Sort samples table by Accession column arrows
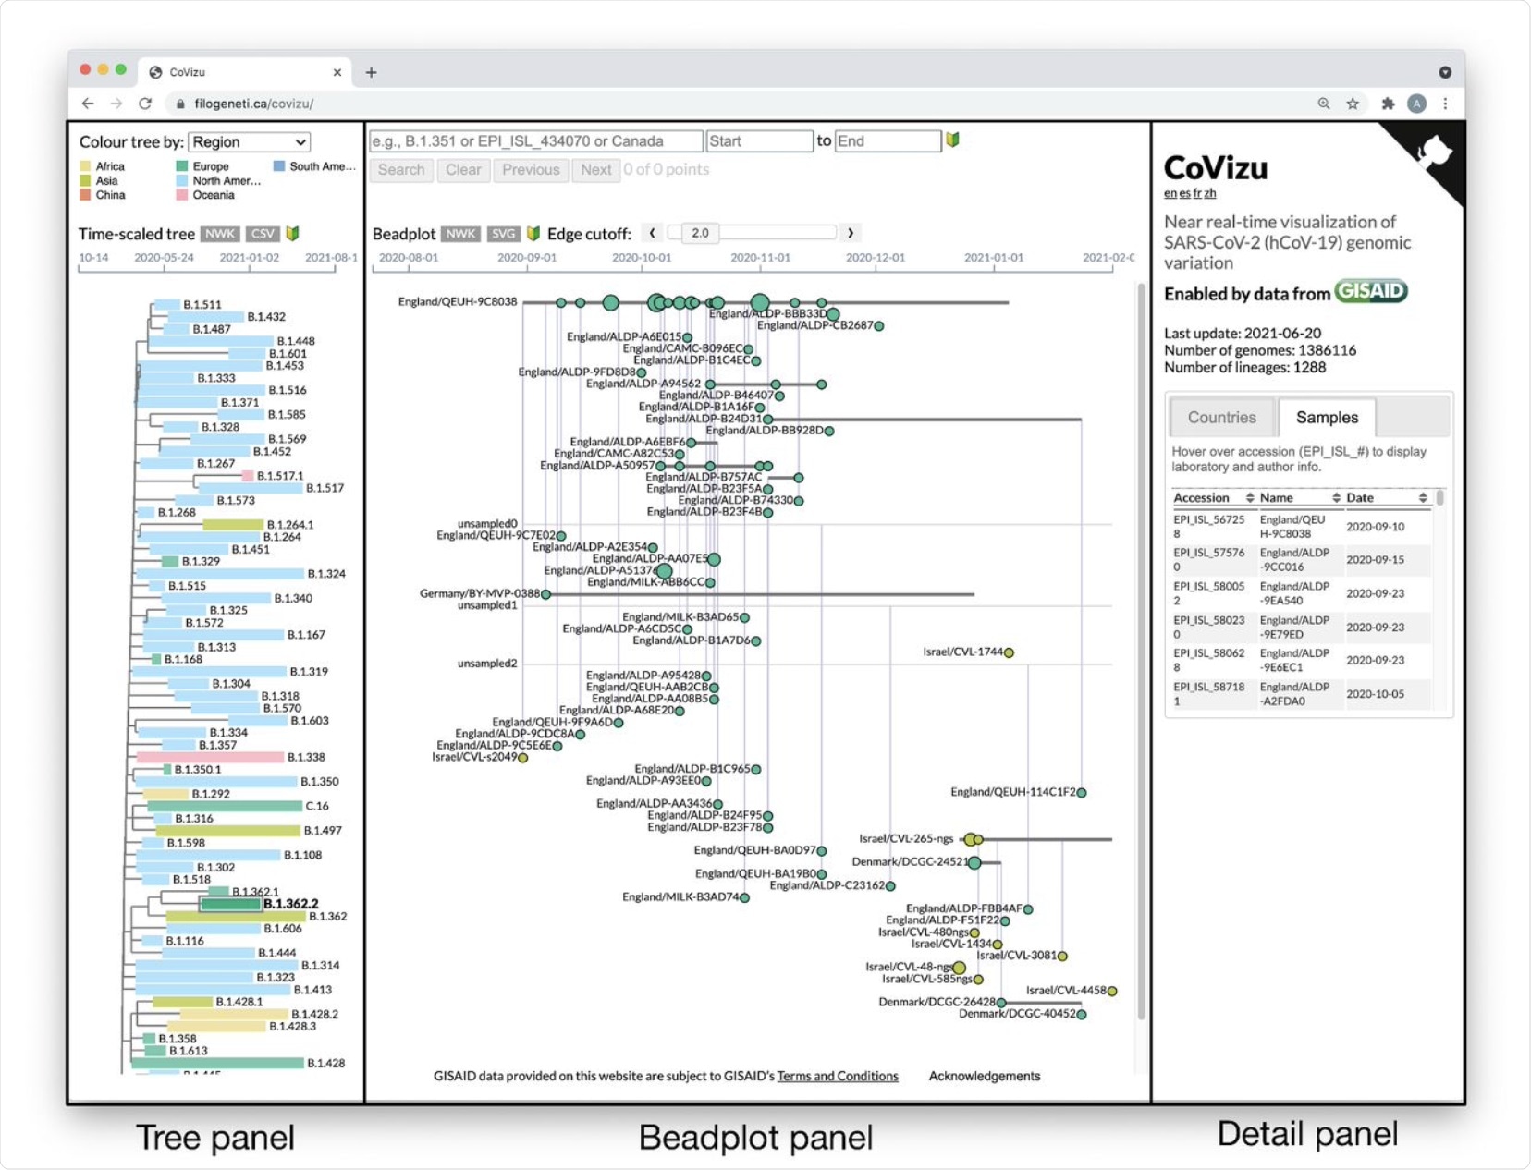 point(1249,498)
